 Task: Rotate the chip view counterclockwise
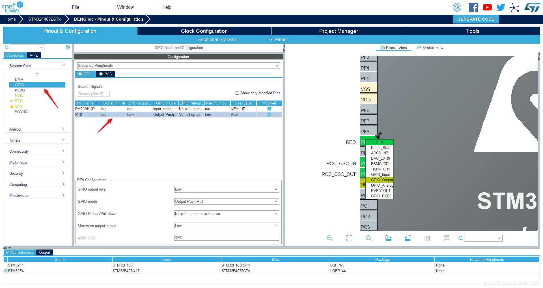(408, 238)
